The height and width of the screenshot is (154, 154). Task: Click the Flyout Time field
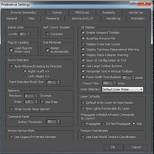coord(107,83)
